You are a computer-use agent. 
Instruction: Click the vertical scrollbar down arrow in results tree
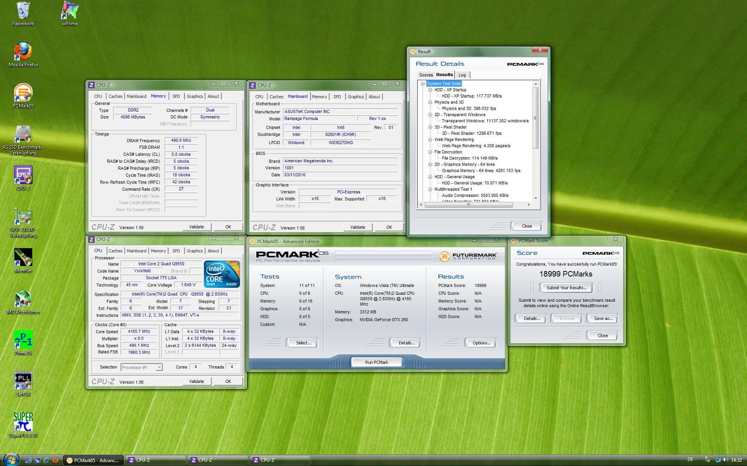pos(536,198)
